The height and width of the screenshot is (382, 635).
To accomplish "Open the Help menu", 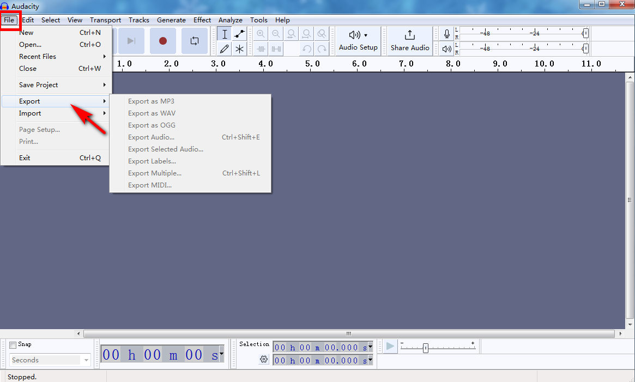I will 282,20.
